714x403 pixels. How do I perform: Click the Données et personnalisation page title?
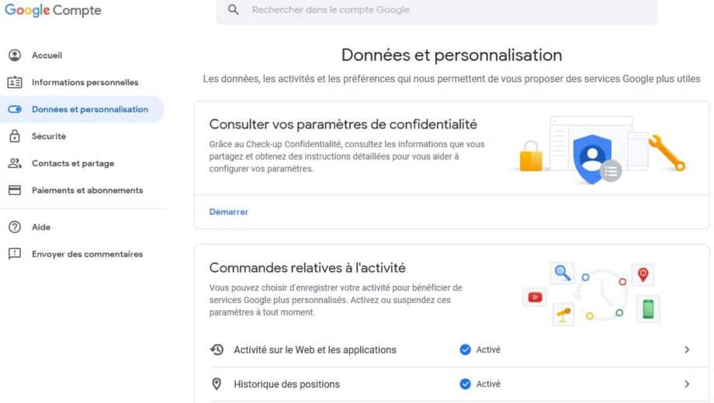click(452, 55)
